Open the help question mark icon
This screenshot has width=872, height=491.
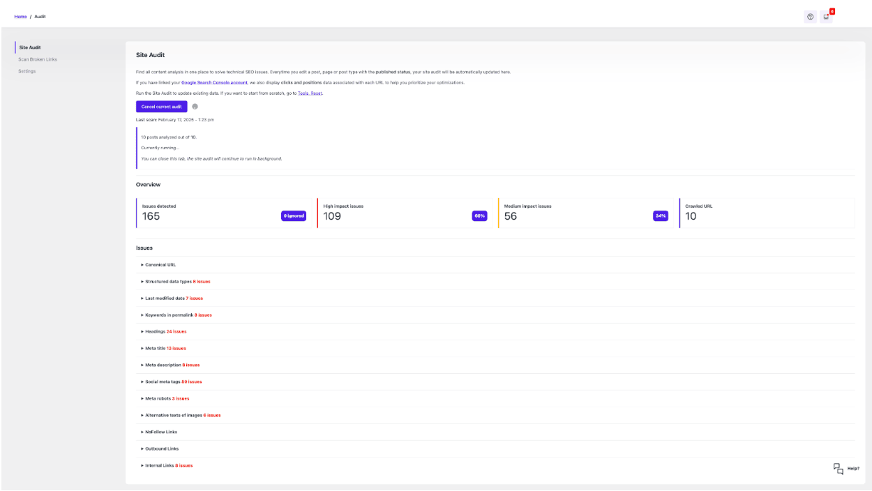coord(810,17)
